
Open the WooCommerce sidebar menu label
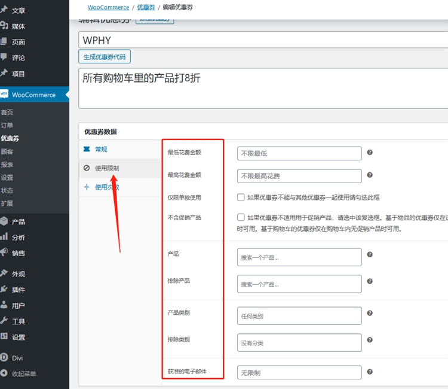(33, 95)
